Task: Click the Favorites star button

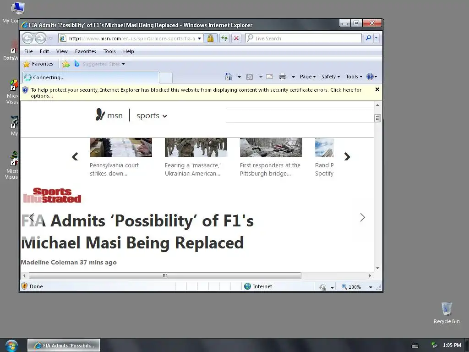Action: click(x=38, y=64)
